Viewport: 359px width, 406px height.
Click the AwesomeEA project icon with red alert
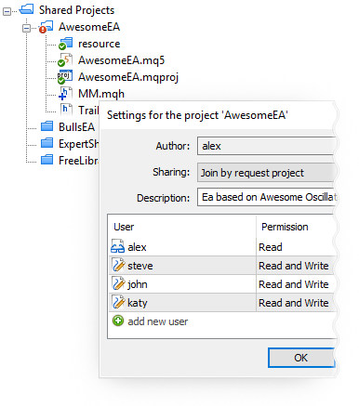coord(46,27)
